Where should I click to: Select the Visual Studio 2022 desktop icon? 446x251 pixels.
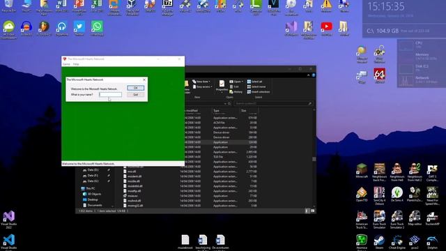[9, 220]
